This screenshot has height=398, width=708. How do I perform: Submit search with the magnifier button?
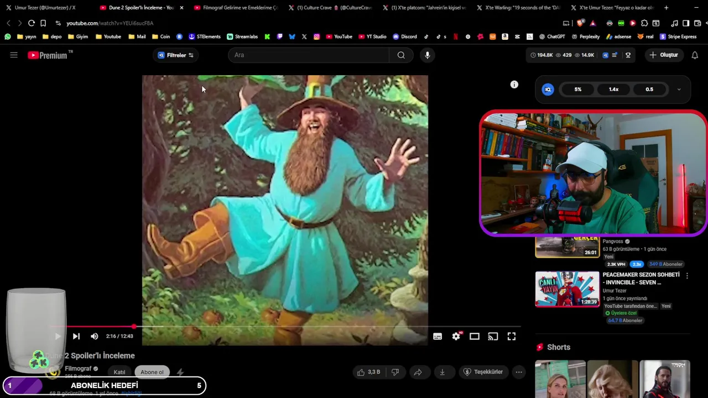coord(401,55)
